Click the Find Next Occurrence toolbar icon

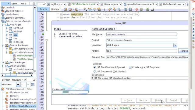click(x=94, y=9)
